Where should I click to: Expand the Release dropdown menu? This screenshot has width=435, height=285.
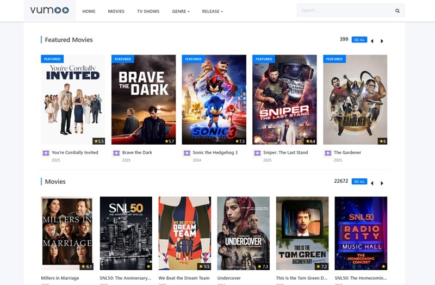click(212, 11)
